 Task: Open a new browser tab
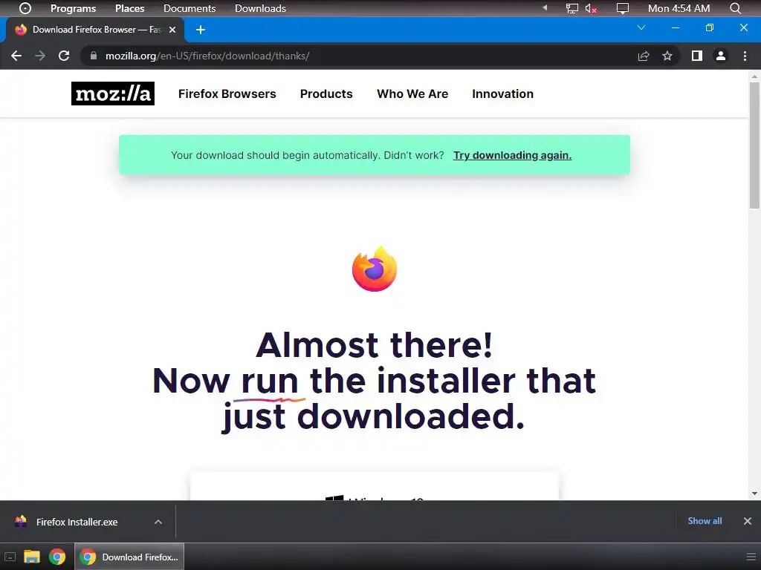click(x=201, y=30)
